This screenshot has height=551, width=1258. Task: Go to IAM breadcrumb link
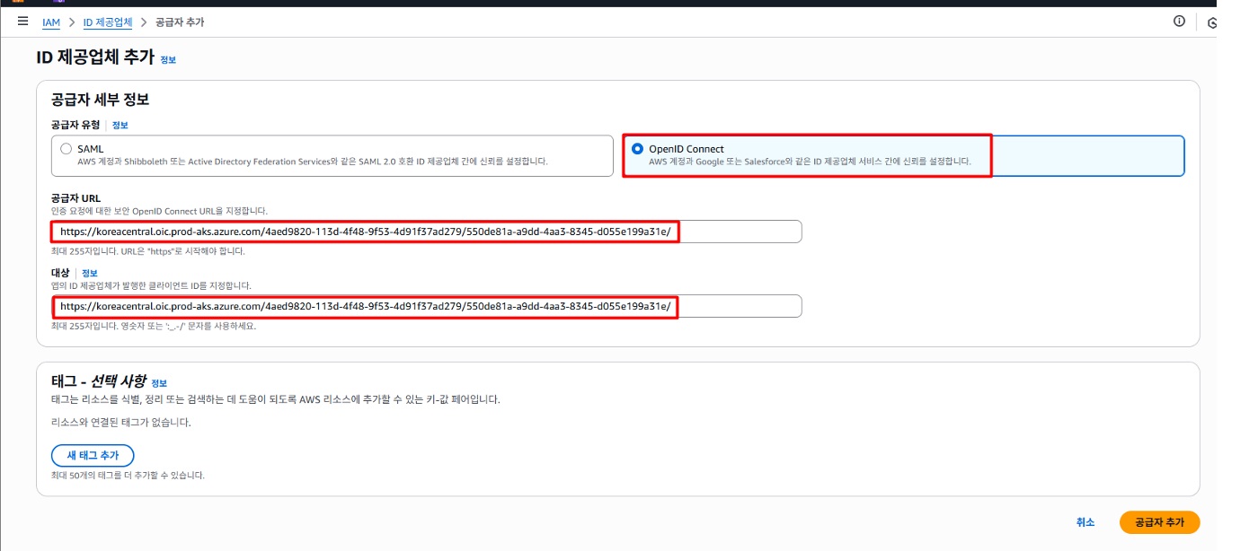(x=51, y=22)
